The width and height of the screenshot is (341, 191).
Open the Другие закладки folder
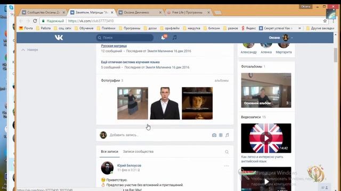(x=320, y=28)
